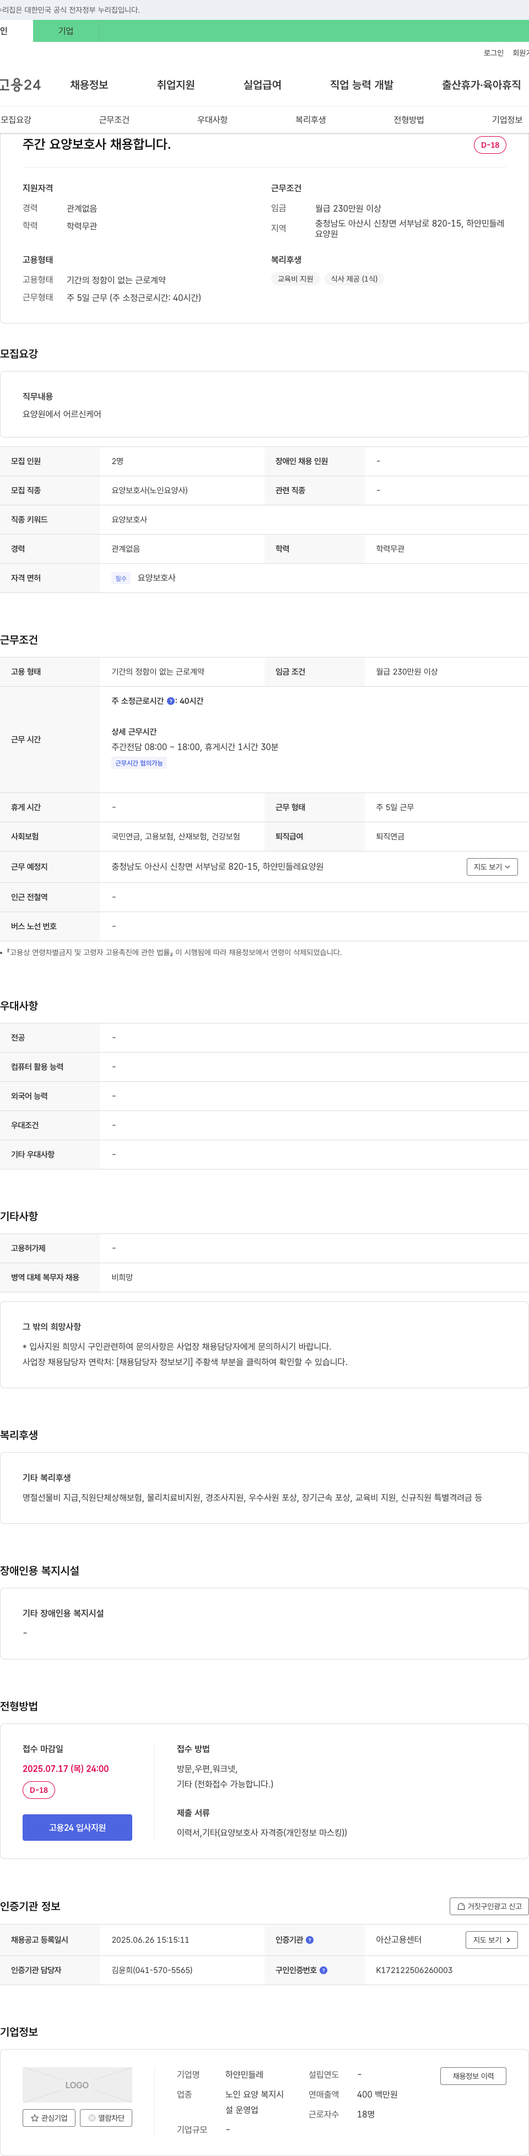This screenshot has height=2156, width=529.
Task: Click the 열람차단 block button
Action: [x=105, y=2117]
